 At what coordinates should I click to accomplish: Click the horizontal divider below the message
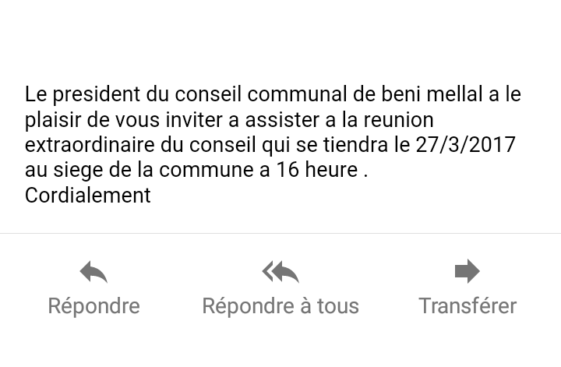coord(280,233)
